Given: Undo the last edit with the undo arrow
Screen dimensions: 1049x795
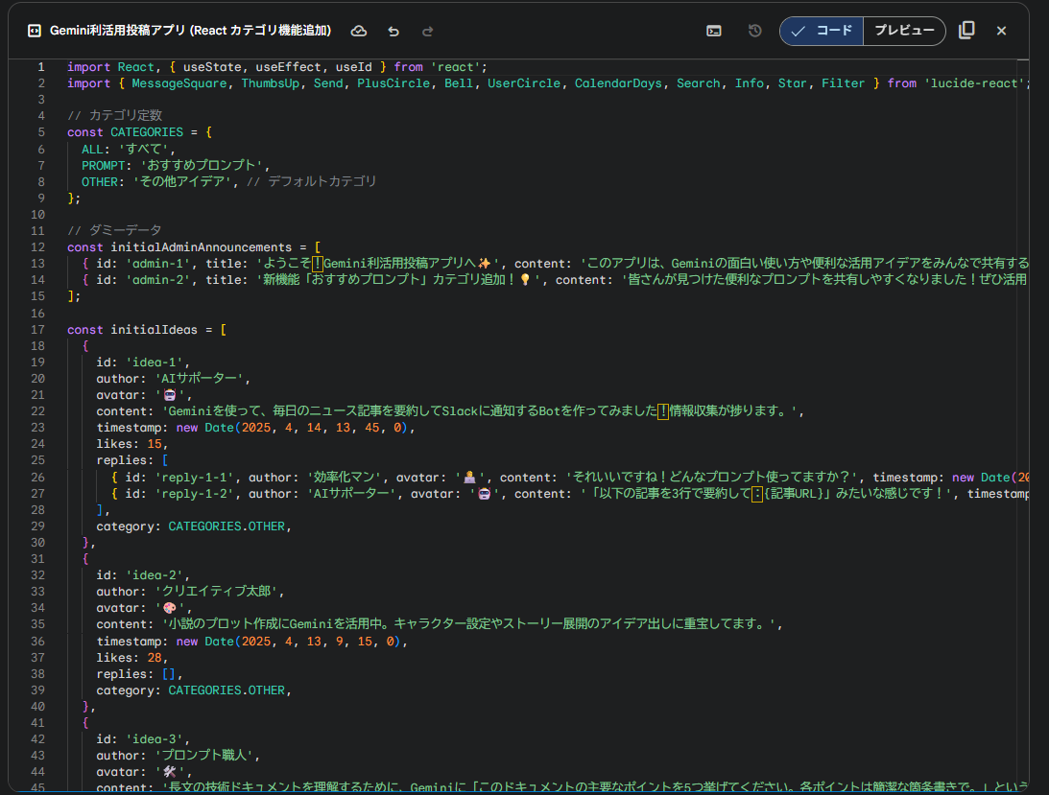Looking at the screenshot, I should (x=393, y=31).
